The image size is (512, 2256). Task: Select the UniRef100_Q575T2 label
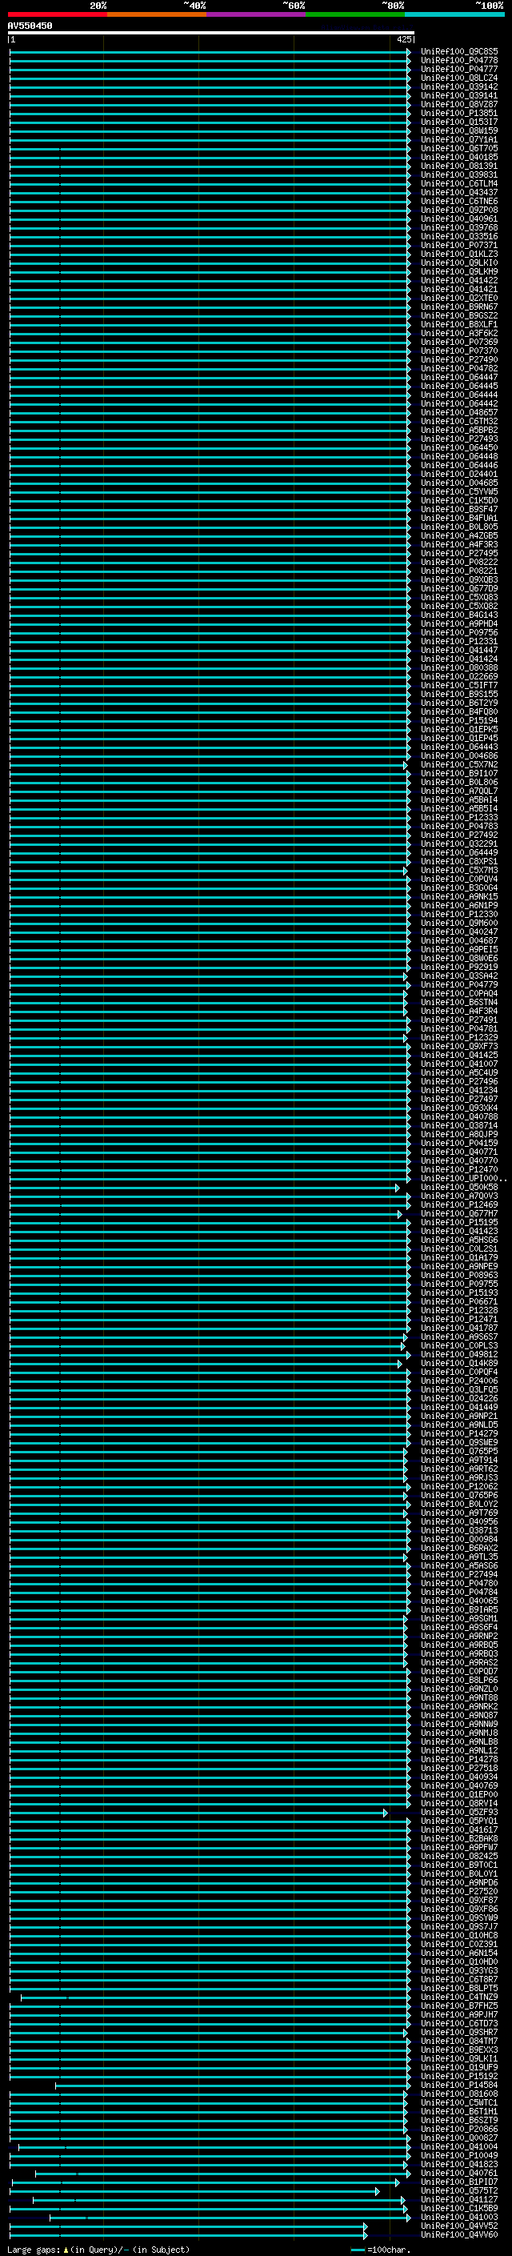coord(458,2190)
